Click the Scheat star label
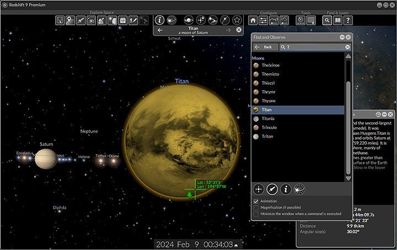 tap(174, 39)
